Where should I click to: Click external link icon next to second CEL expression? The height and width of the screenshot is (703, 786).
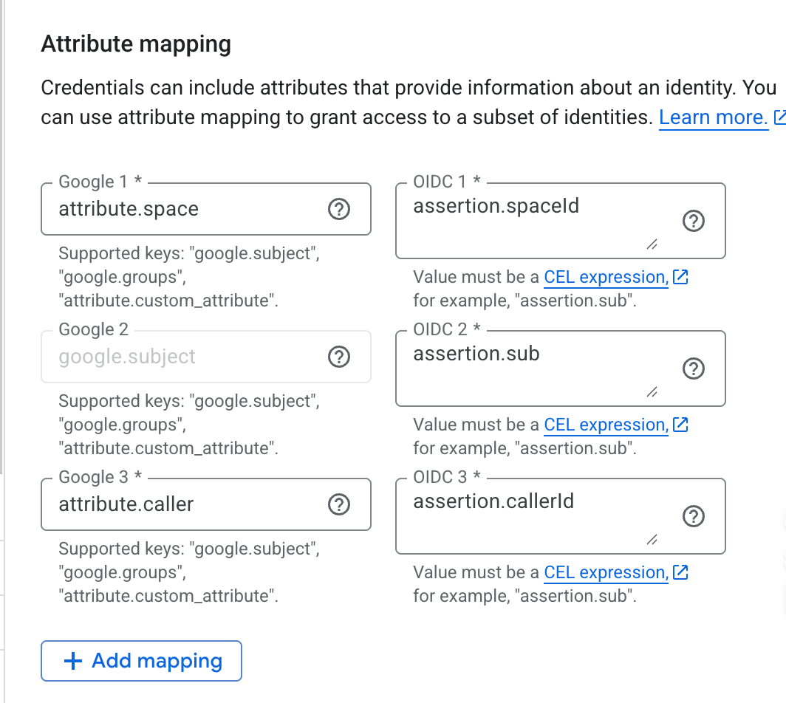coord(680,424)
